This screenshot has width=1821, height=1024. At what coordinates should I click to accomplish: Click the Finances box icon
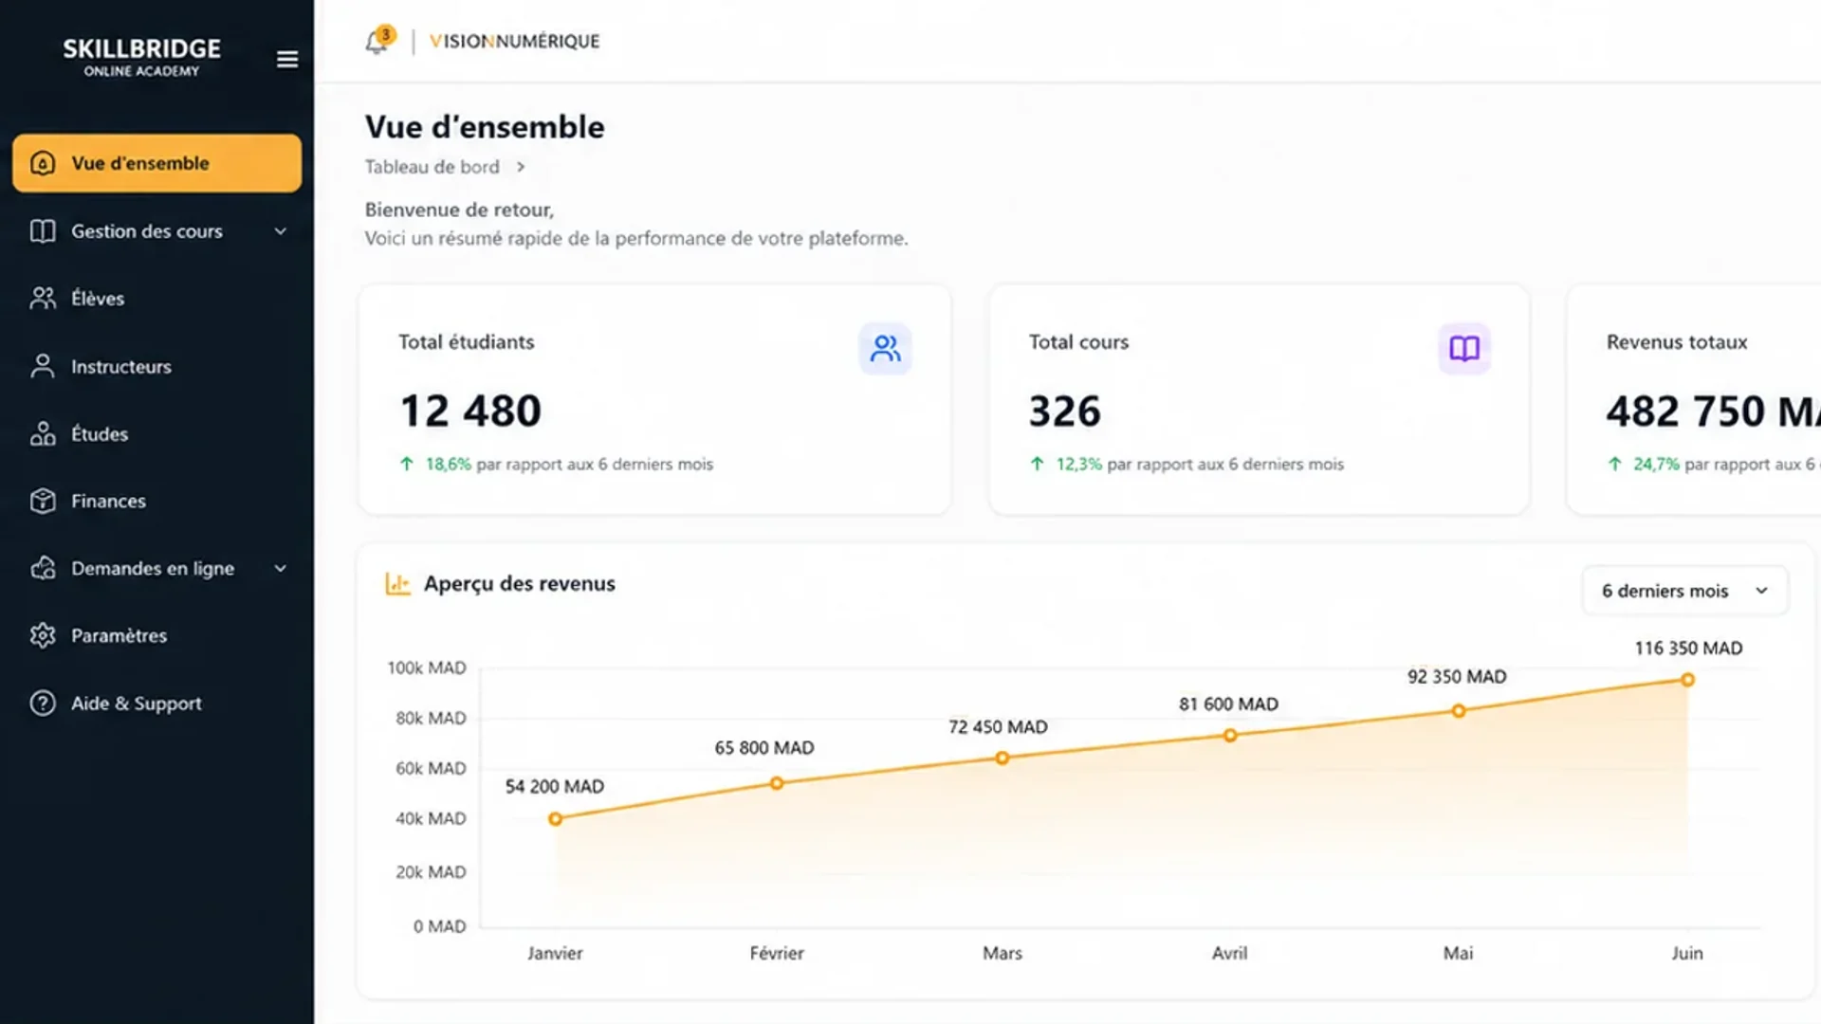tap(43, 501)
